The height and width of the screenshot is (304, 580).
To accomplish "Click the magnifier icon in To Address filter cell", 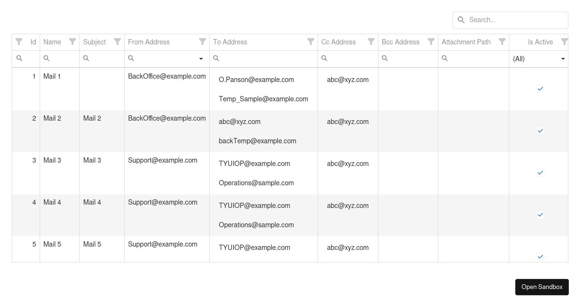I will tap(216, 58).
